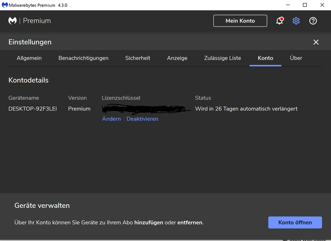Click the Lizenzschlüssel column label

(x=121, y=98)
